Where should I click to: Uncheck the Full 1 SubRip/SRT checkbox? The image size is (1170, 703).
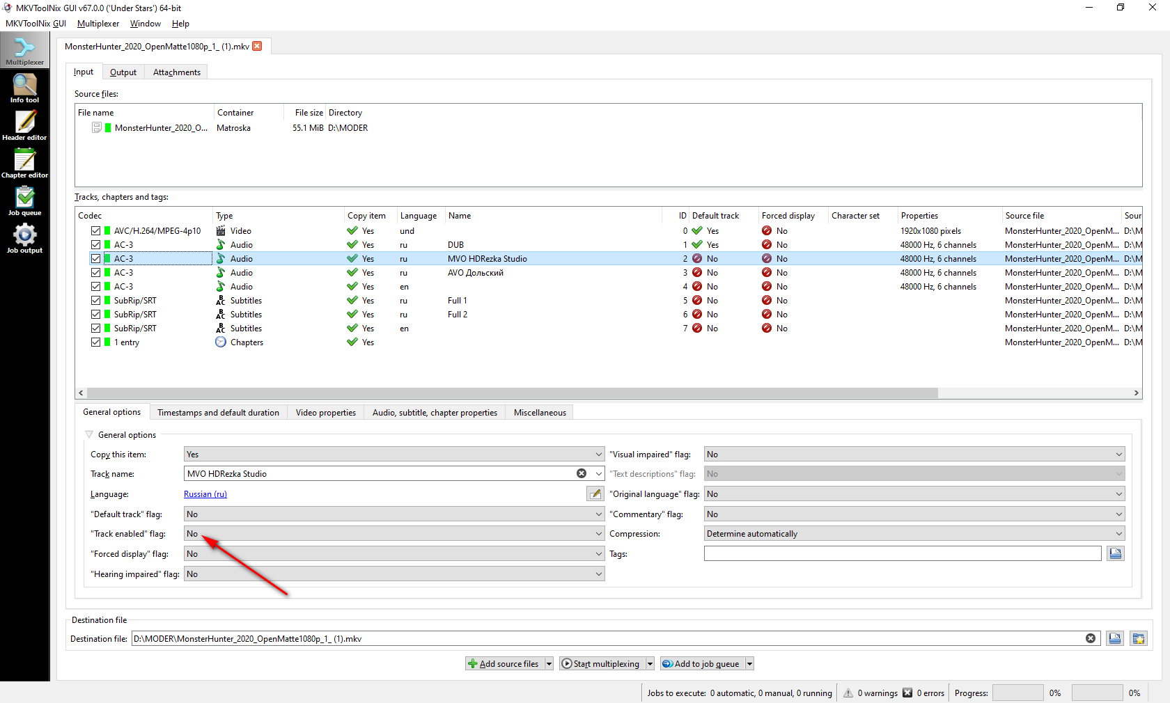pos(95,300)
